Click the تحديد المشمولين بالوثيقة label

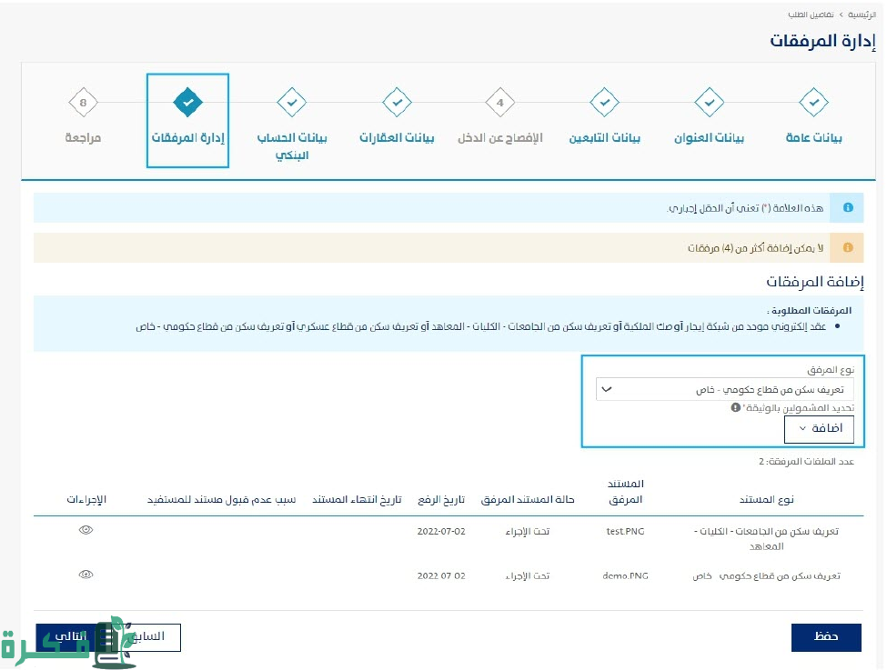pyautogui.click(x=799, y=408)
